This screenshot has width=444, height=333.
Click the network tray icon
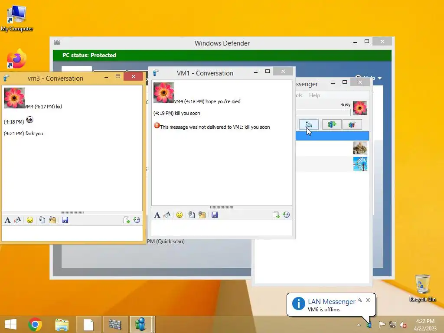tap(393, 324)
